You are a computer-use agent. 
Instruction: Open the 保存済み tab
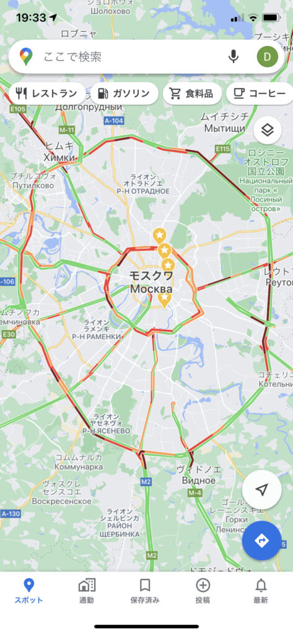tap(145, 591)
